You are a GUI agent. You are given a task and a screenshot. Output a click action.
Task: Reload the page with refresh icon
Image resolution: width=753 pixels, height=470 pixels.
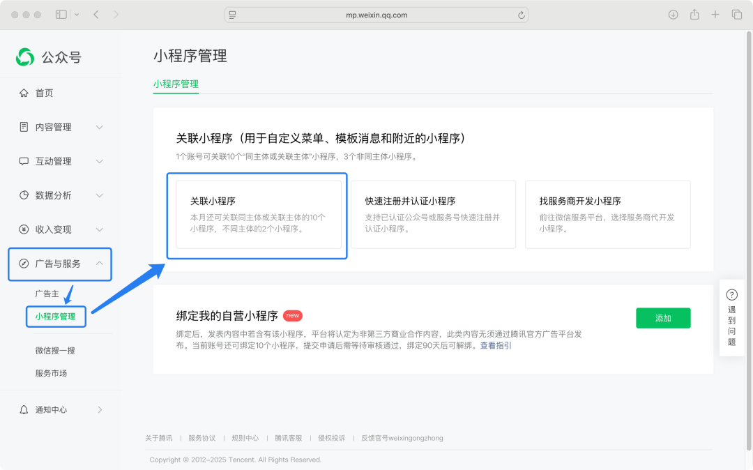(521, 15)
